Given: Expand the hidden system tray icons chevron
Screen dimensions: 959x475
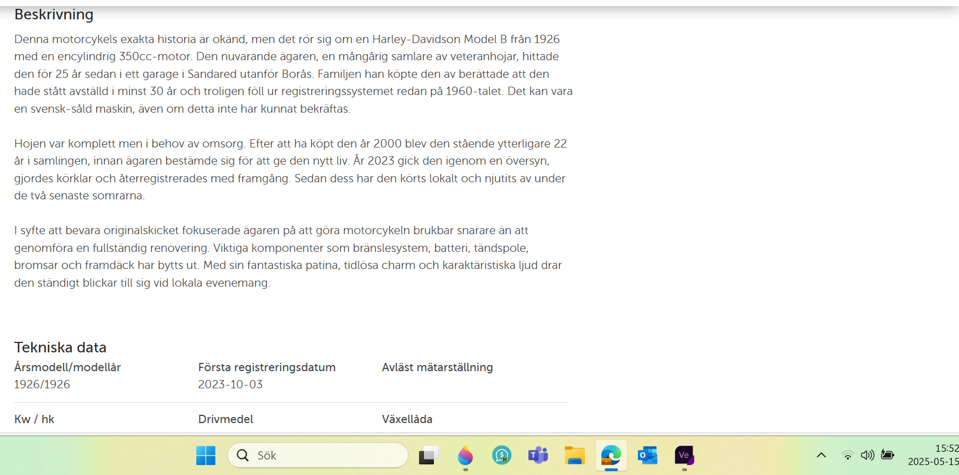Looking at the screenshot, I should point(821,455).
